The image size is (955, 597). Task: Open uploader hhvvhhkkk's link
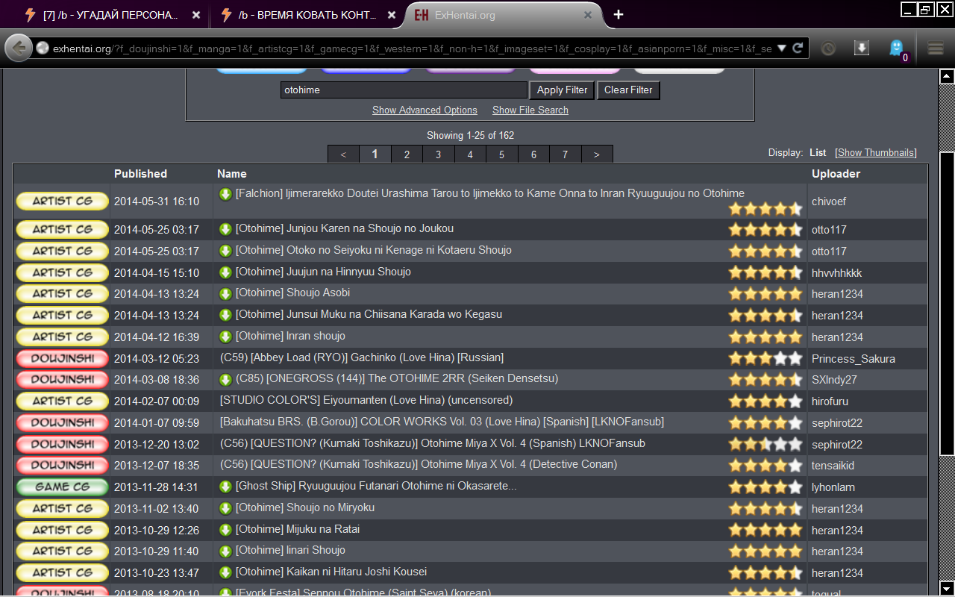point(837,273)
